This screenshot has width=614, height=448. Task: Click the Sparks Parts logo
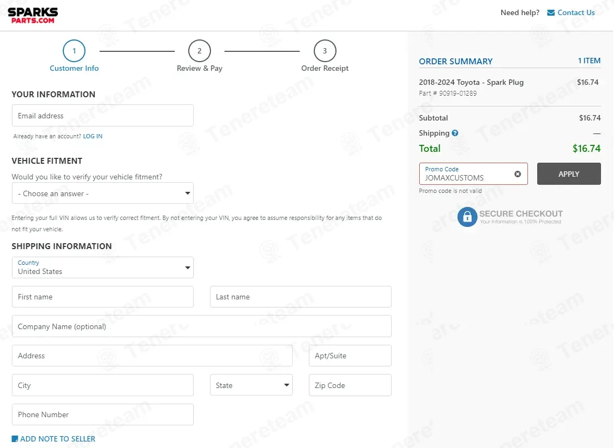(33, 16)
